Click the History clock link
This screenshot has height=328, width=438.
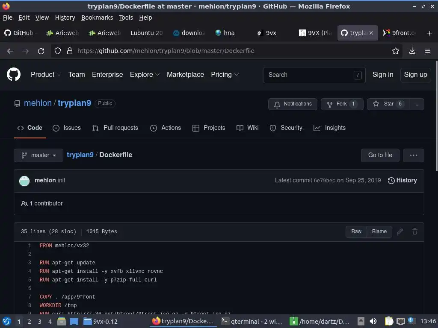point(402,181)
